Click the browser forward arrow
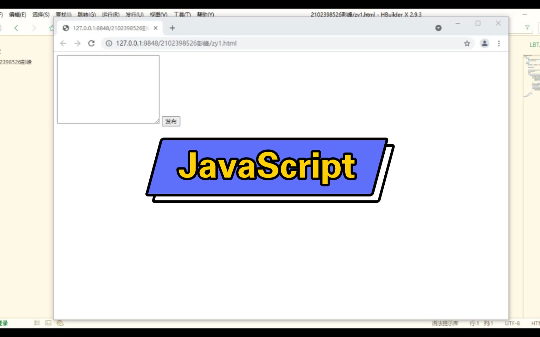 pos(77,43)
